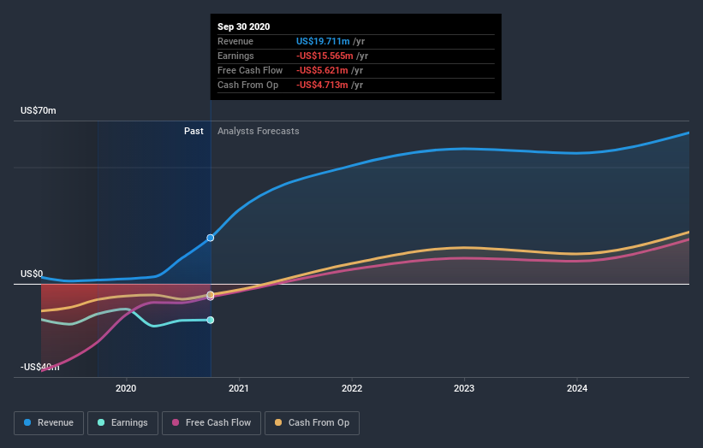Select the 2022 x-axis label
The image size is (703, 448).
[x=352, y=388]
